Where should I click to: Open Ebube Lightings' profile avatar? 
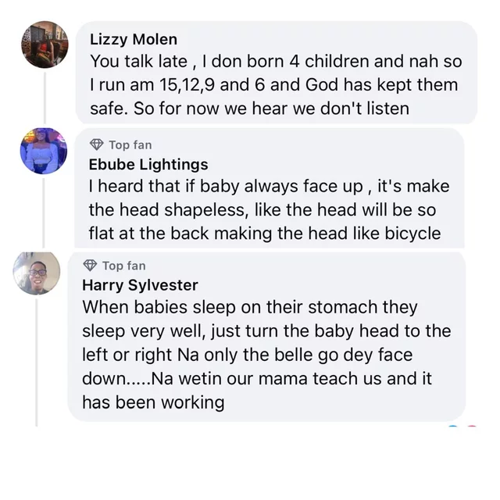coord(44,151)
